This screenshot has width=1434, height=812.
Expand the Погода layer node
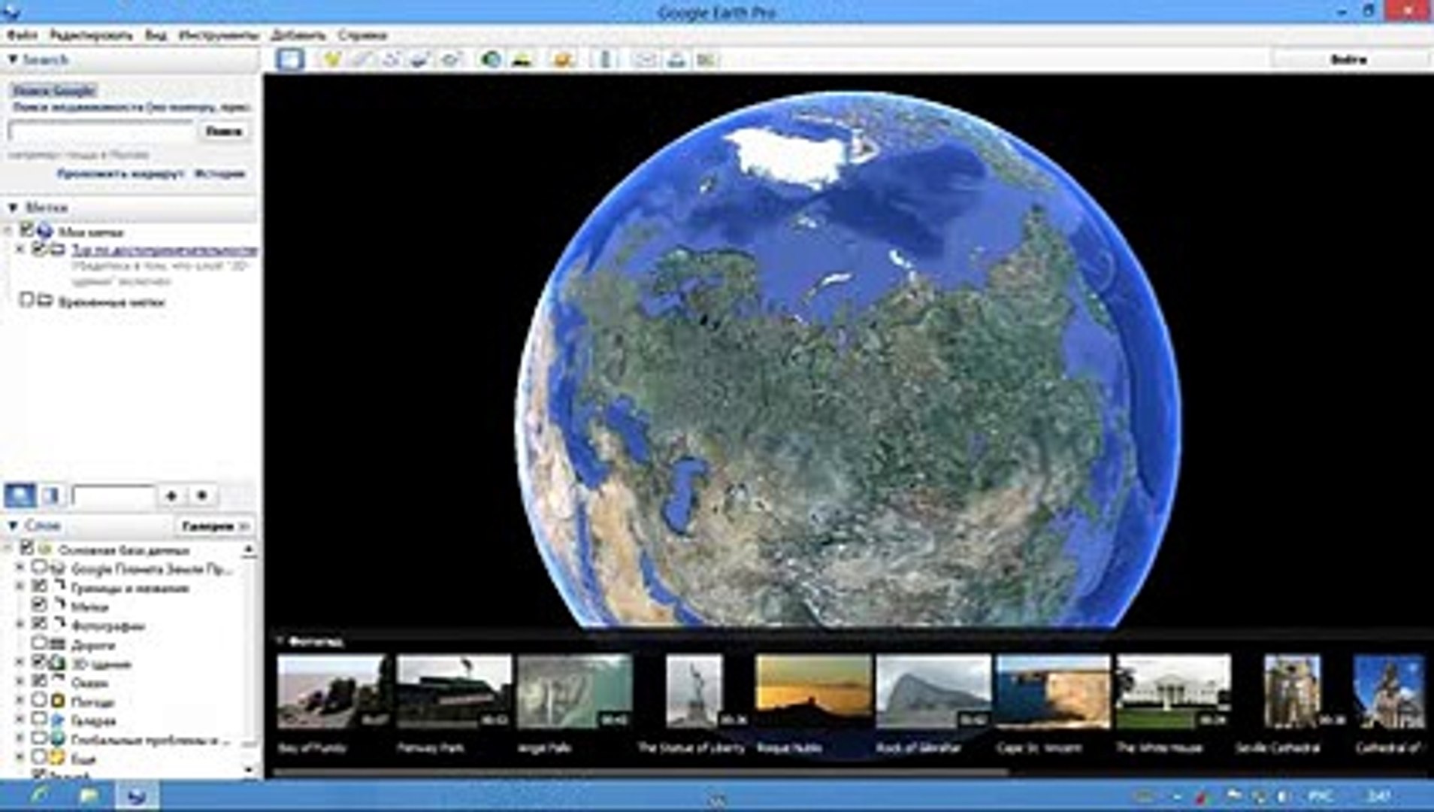click(x=20, y=701)
